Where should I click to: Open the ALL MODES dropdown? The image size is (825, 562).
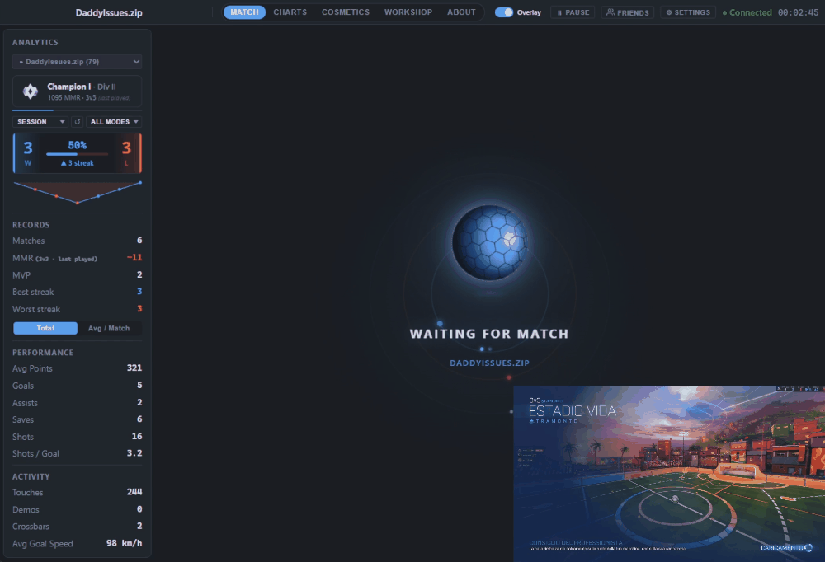pyautogui.click(x=114, y=121)
